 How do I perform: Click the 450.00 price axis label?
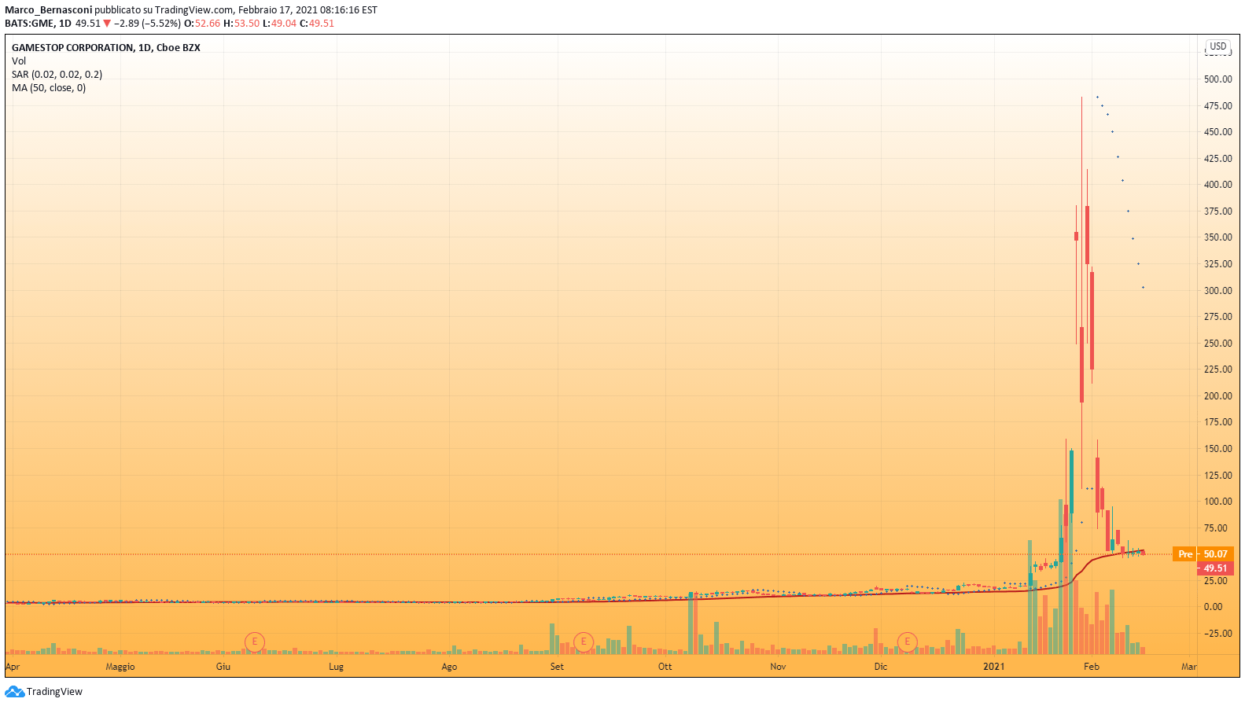tap(1218, 132)
